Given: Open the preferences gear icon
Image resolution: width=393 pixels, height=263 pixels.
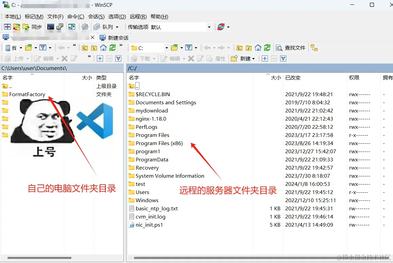Looking at the screenshot, I should [85, 27].
